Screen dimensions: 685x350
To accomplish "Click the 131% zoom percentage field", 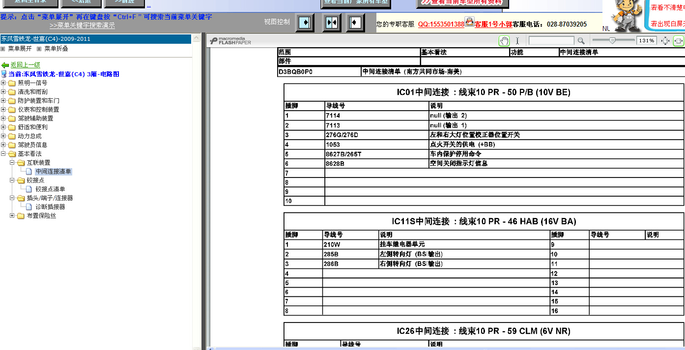I will (647, 41).
